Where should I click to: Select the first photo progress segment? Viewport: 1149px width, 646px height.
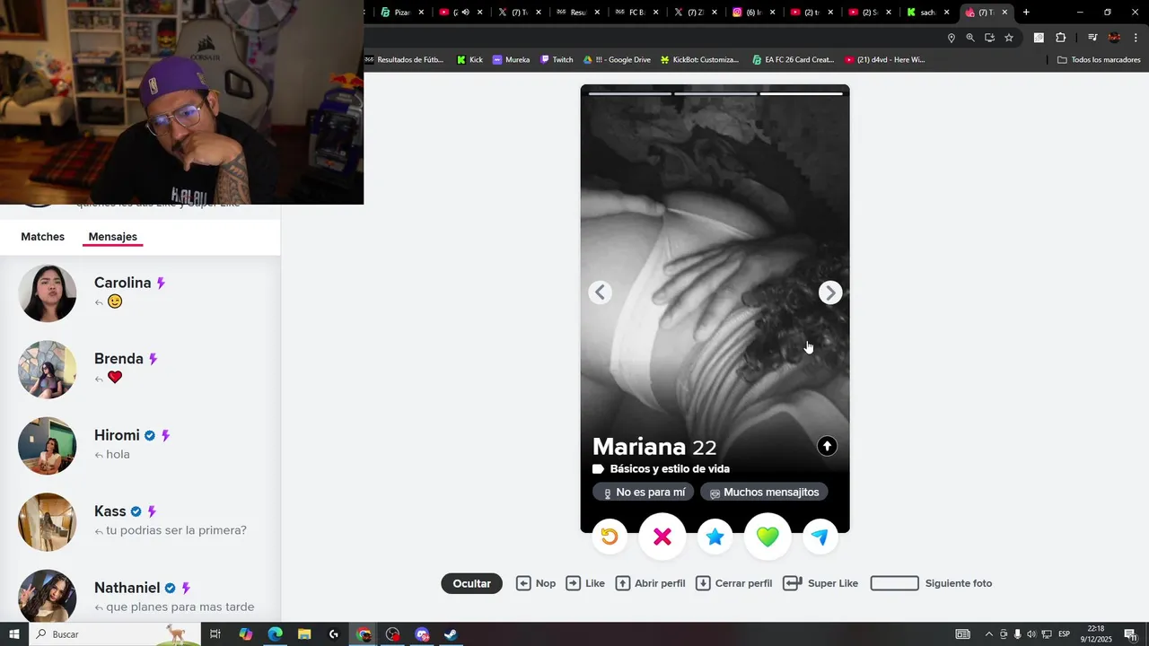point(630,93)
